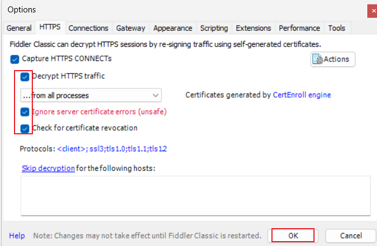Image resolution: width=377 pixels, height=246 pixels.
Task: Switch to the Performance tab
Action: coord(299,28)
